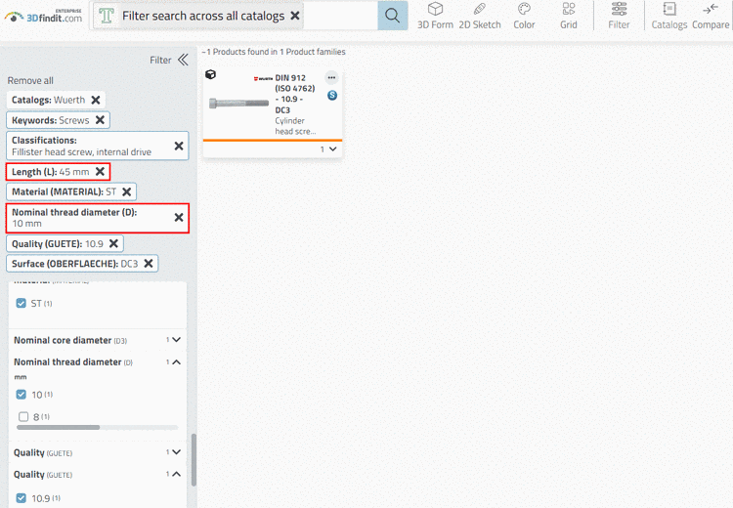The image size is (733, 508).
Task: Remove the Nominal thread diameter filter chip
Action: (x=179, y=217)
